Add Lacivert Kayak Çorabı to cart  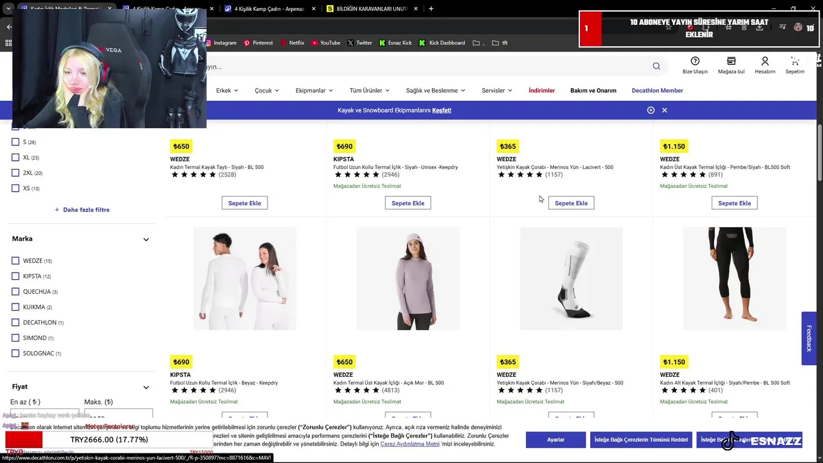click(571, 203)
